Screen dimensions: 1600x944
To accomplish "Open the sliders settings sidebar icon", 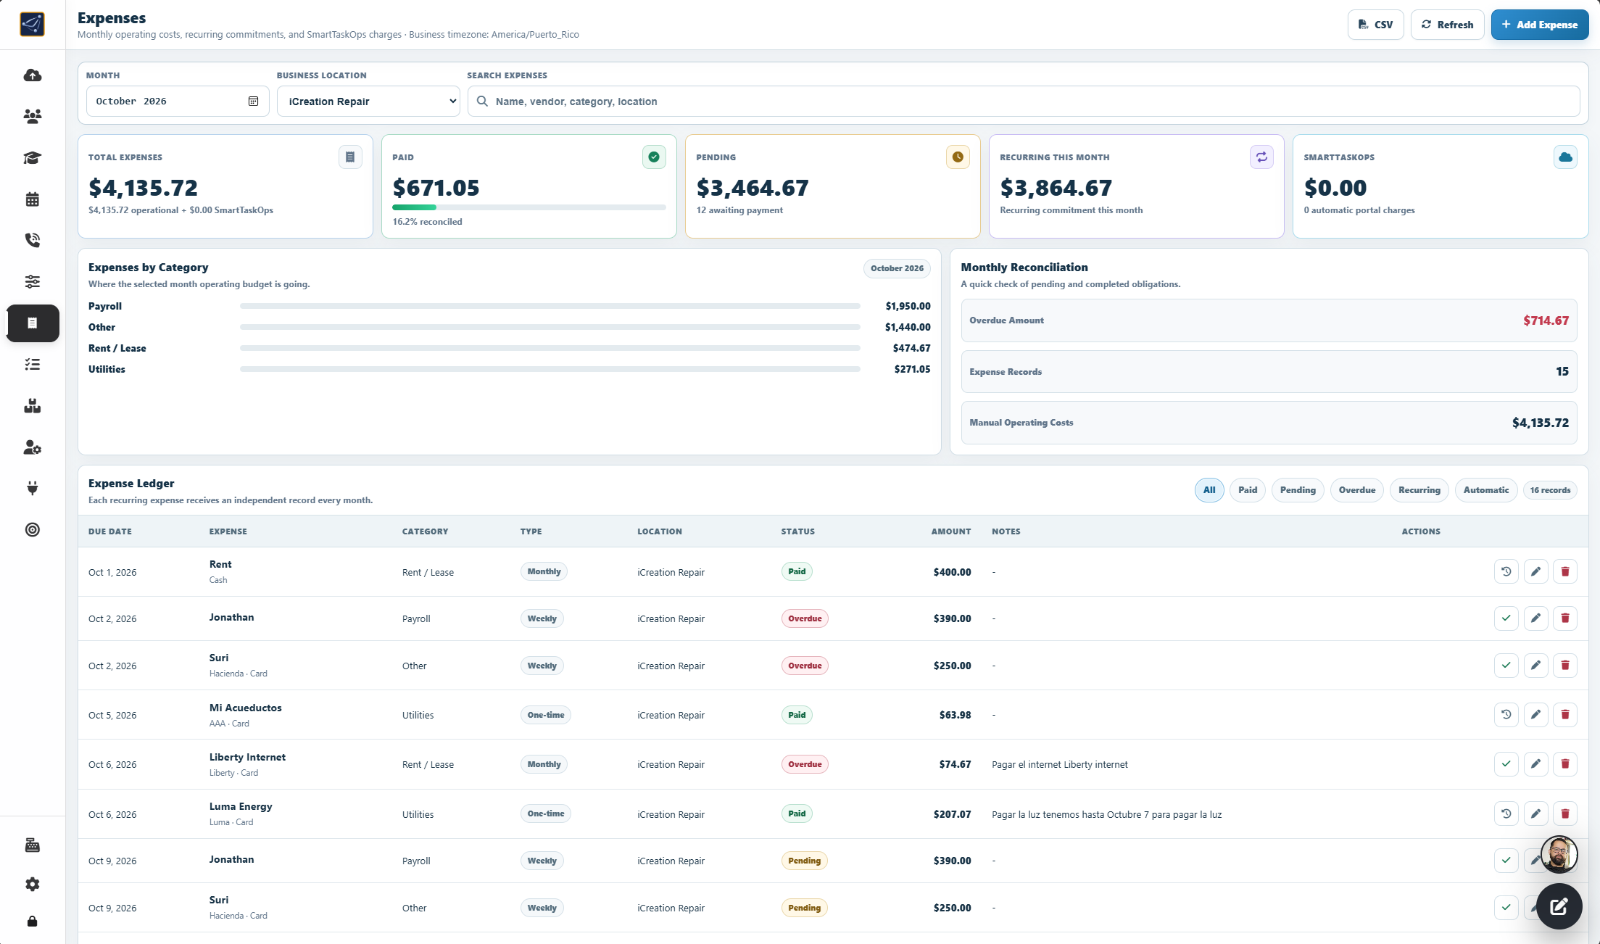I will [x=33, y=281].
